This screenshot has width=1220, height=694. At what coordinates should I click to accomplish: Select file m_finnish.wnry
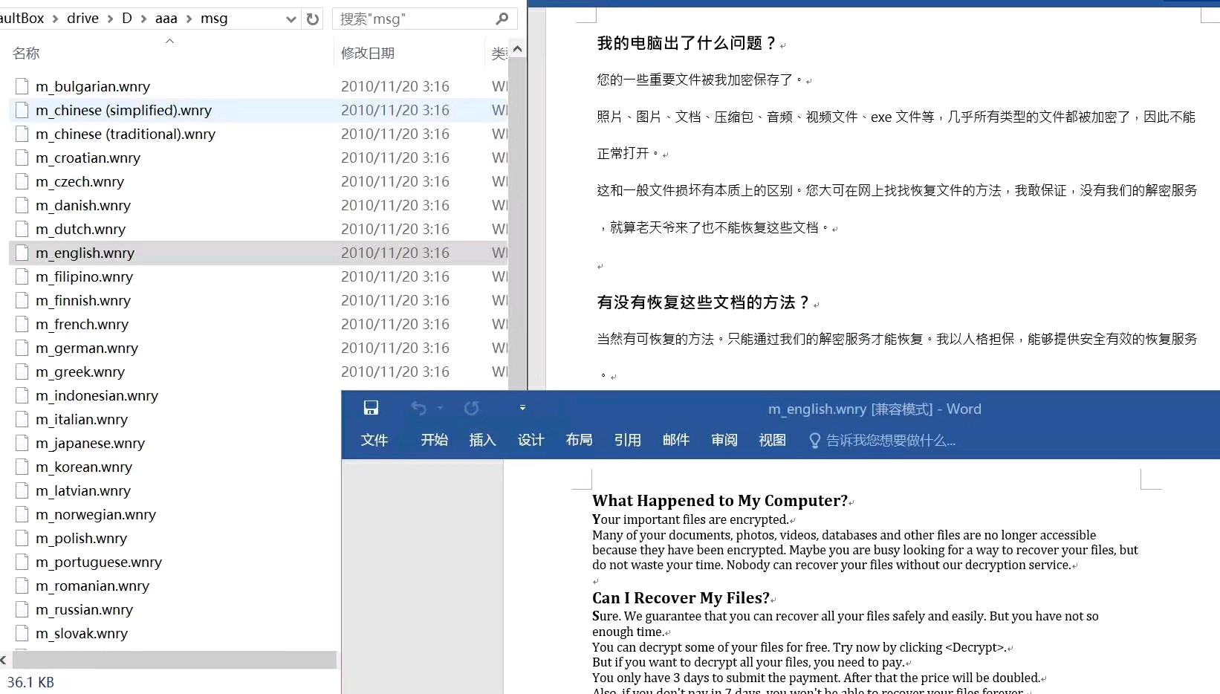82,300
